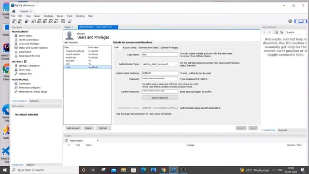
Task: Create a new view via toolbar icon
Action: click(x=45, y=21)
